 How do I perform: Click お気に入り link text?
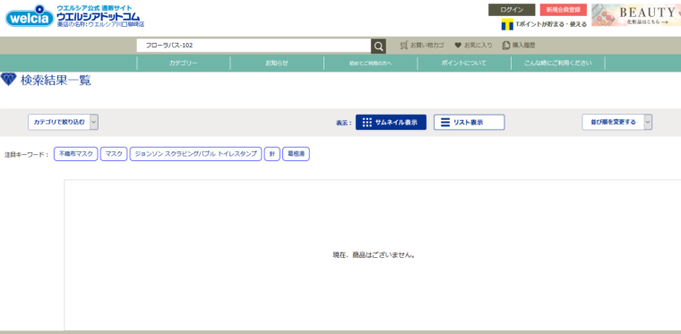[x=478, y=45]
